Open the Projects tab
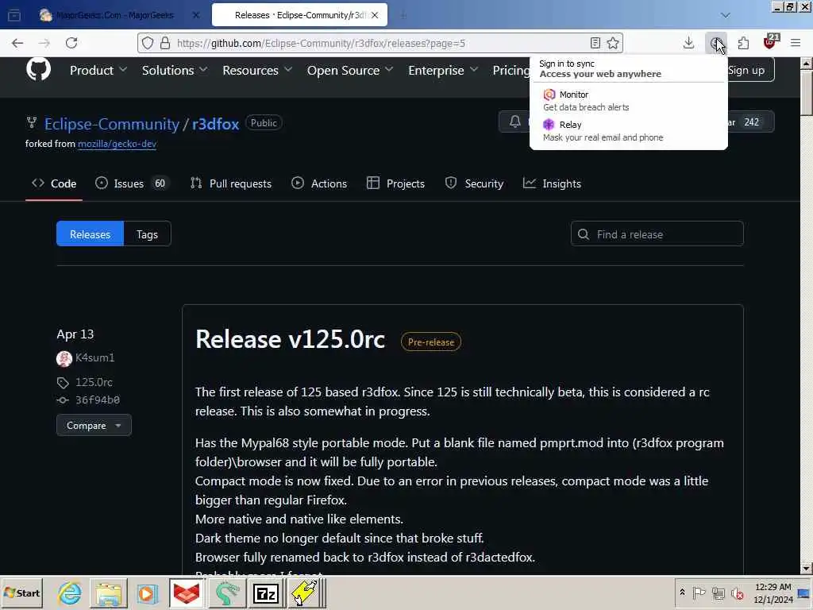The image size is (813, 610). 395,183
